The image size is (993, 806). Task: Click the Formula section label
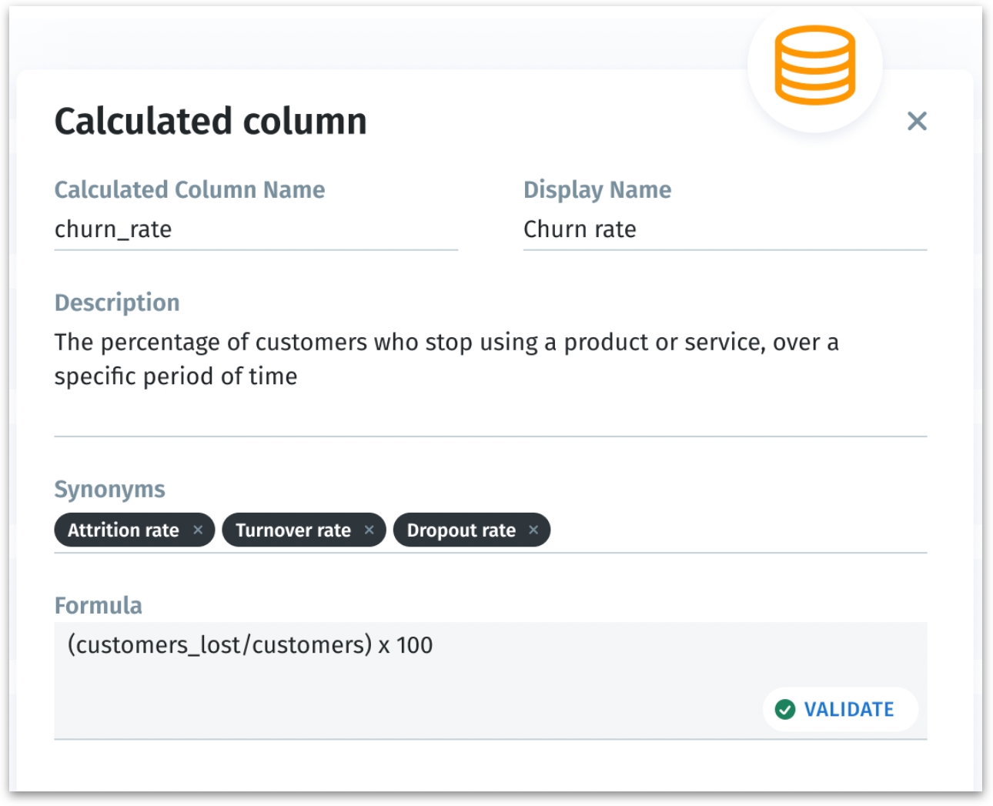98,606
